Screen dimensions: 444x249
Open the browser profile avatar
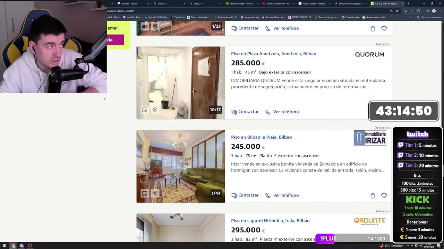(434, 11)
